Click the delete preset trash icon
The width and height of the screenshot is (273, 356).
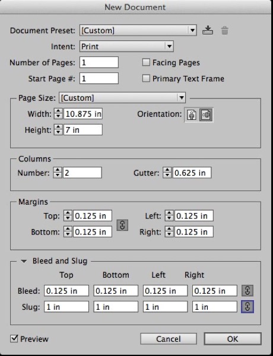coord(224,30)
